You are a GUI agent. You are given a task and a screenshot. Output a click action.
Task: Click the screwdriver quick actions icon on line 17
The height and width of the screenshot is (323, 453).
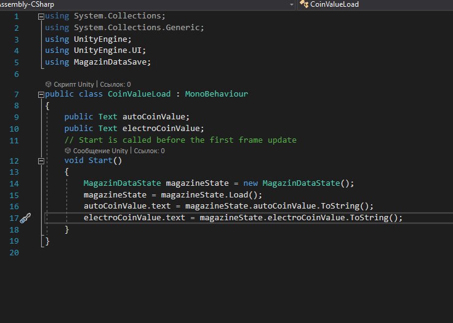pos(25,218)
